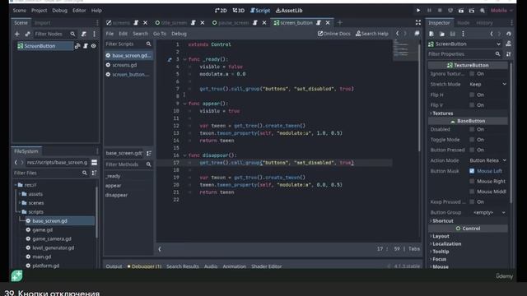Screen dimensions: 527x296
Task: Enable the Disabled checkbox
Action: 472,129
